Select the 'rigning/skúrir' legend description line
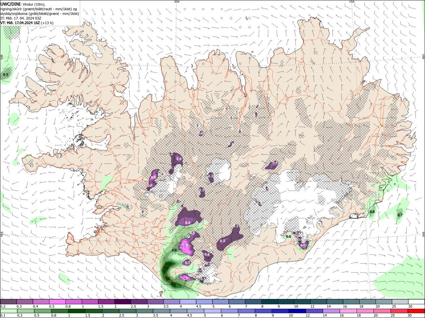Viewport: 425px width, 318px height. 39,9
